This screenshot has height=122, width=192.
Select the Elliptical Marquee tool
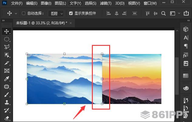[7, 39]
